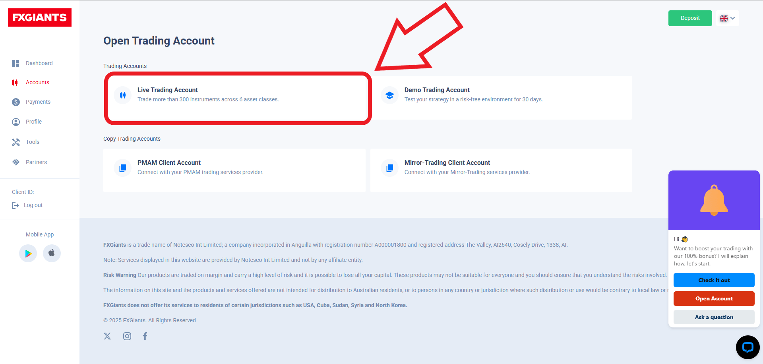This screenshot has width=763, height=364.
Task: Click the PMAM Client Account copy icon
Action: 123,168
